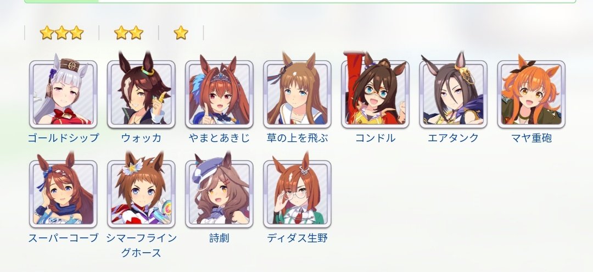
Task: Select the 草の上を飛ぶ character icon
Action: [297, 94]
